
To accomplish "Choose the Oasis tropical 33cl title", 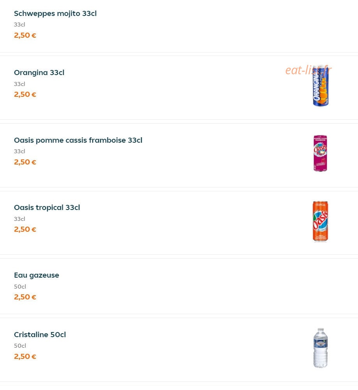I will [47, 207].
